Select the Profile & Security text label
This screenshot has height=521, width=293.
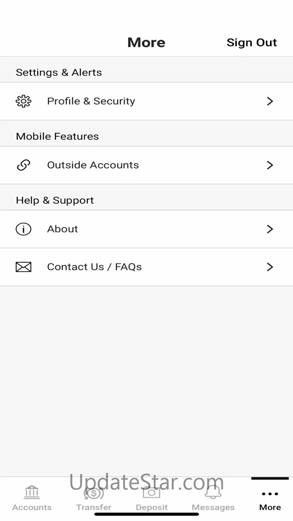tap(91, 101)
